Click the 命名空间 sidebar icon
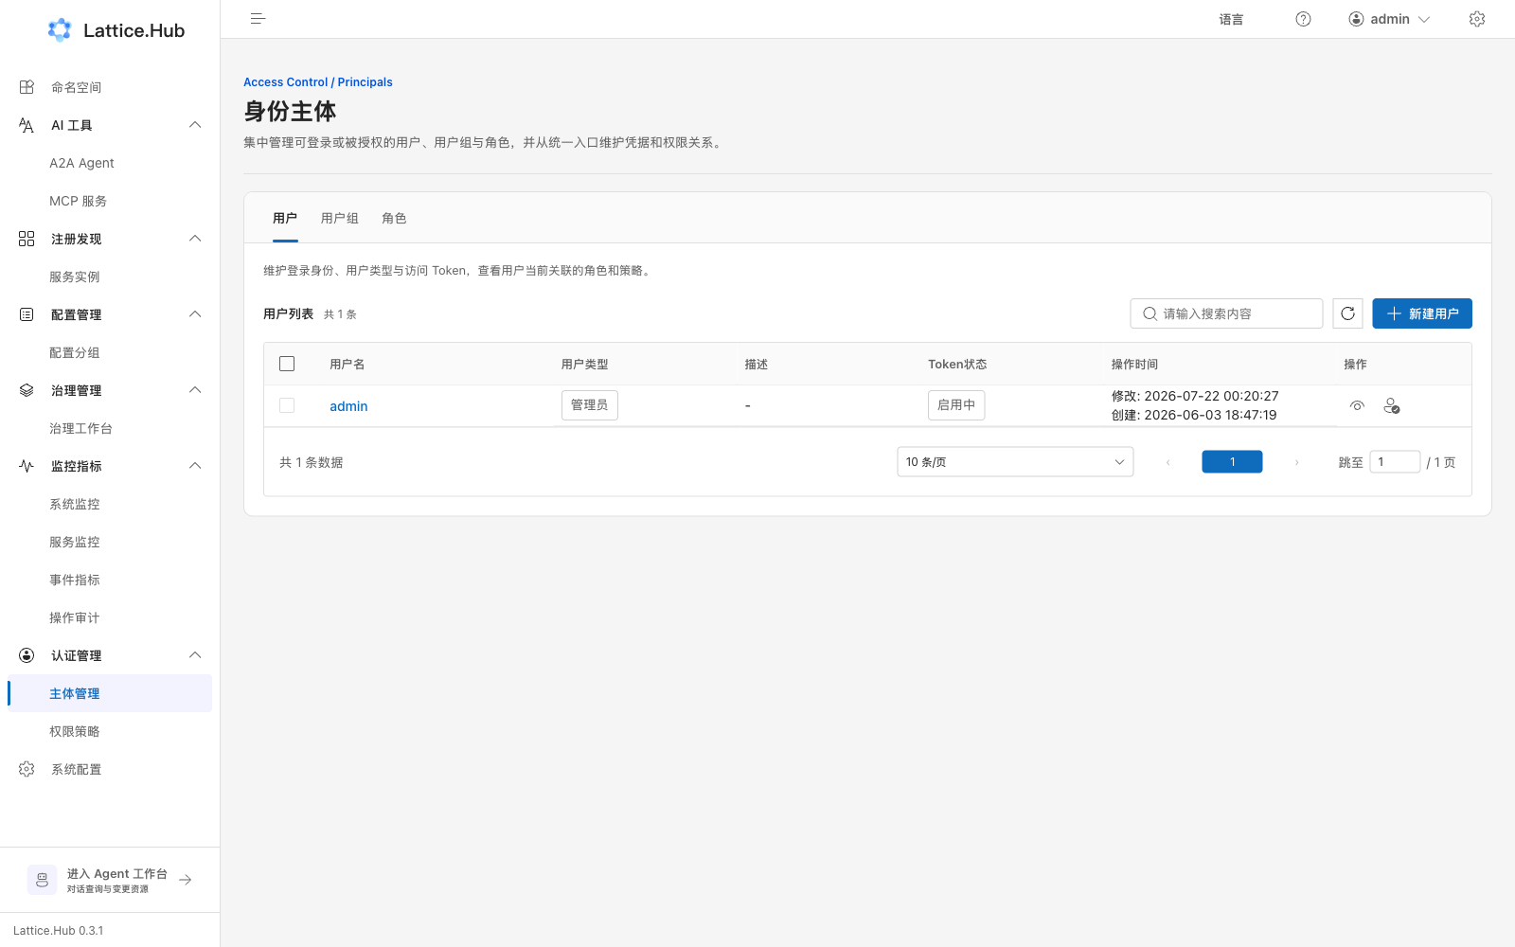1515x947 pixels. 27,87
